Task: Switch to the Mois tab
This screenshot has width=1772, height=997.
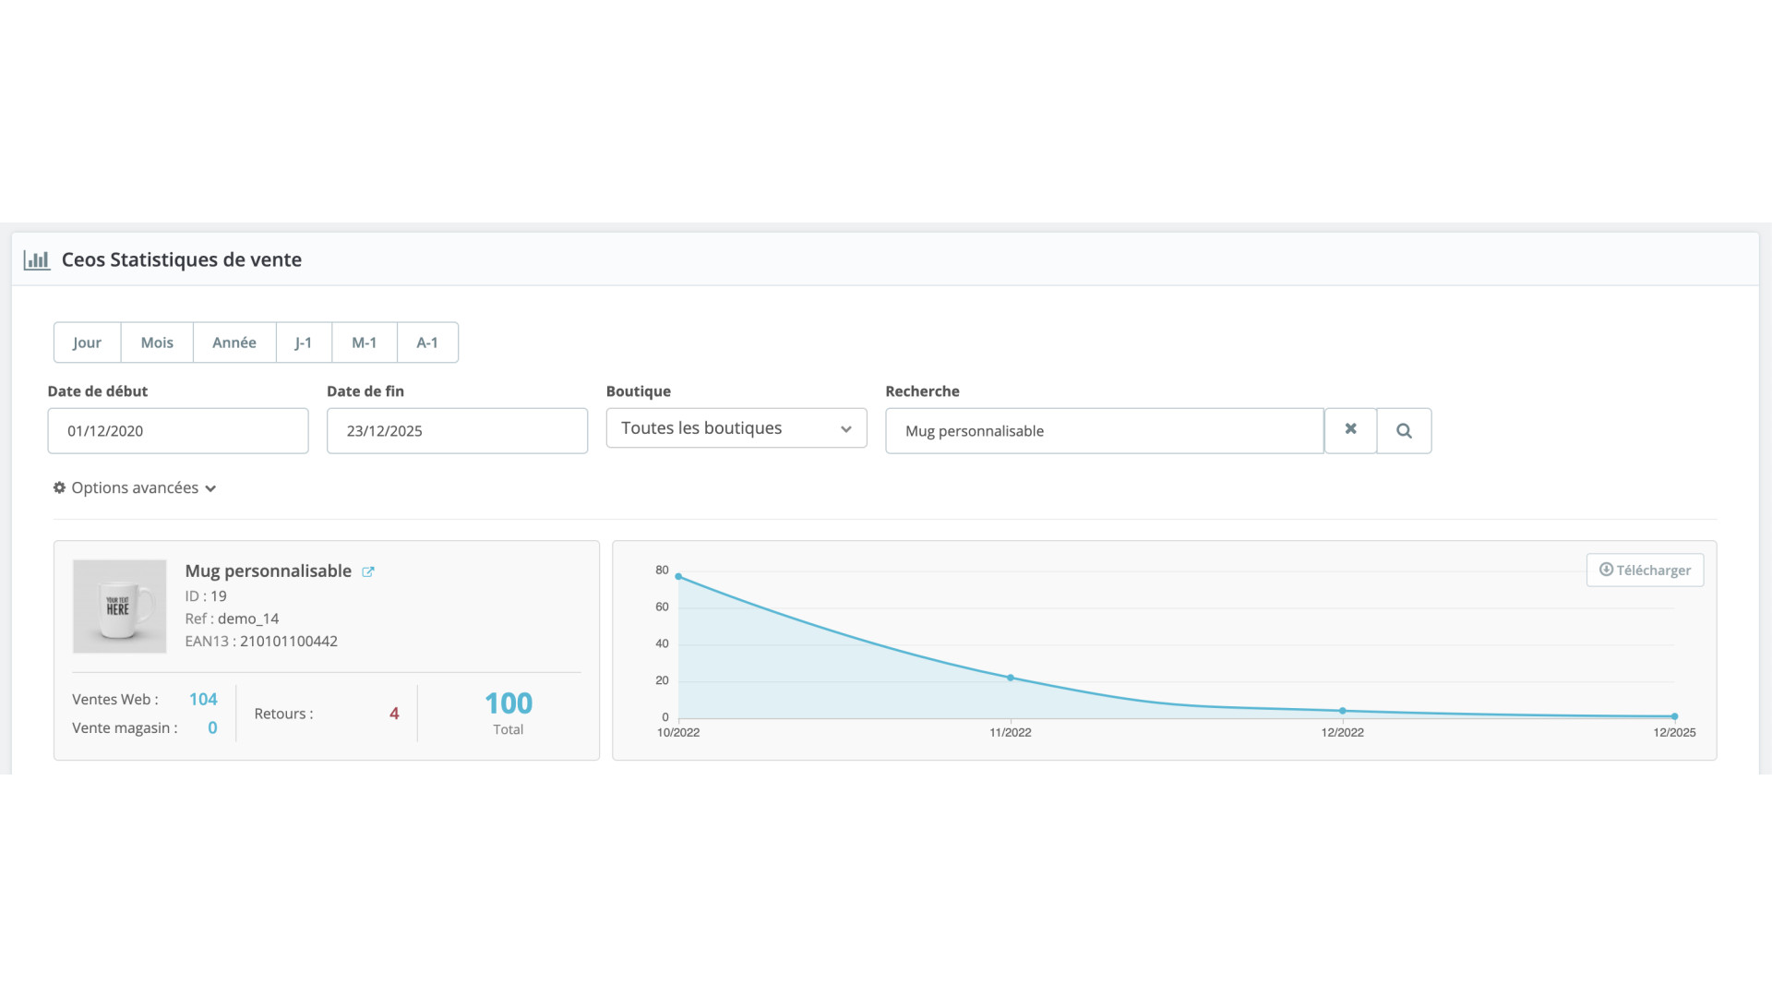Action: [157, 342]
